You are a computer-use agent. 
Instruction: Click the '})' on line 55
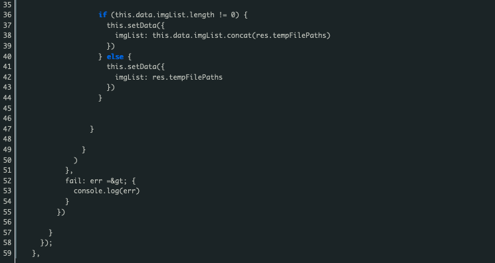(61, 212)
